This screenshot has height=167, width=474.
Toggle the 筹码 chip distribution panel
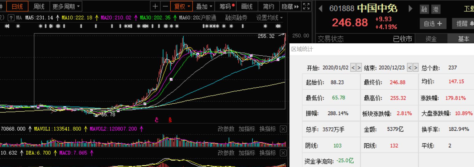(x=227, y=6)
